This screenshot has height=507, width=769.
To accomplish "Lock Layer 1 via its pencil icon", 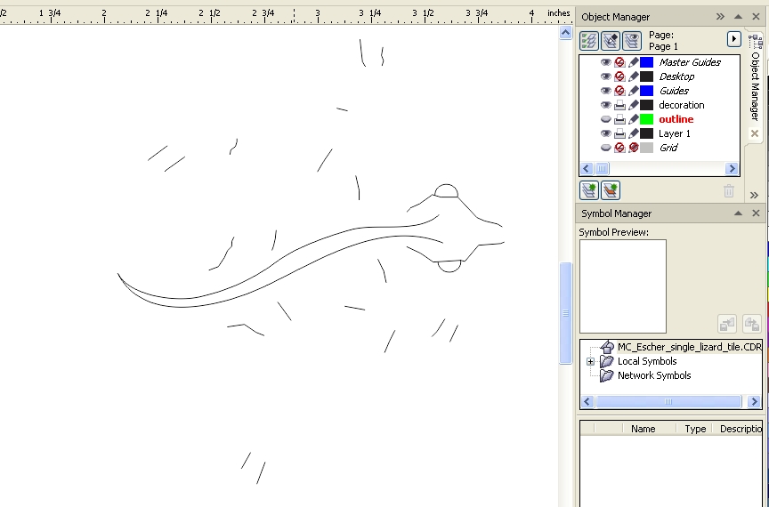I will pyautogui.click(x=634, y=133).
